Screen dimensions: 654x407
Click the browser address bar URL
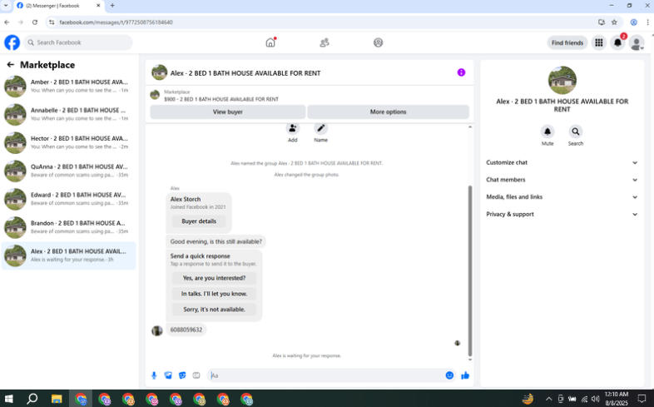(x=116, y=22)
